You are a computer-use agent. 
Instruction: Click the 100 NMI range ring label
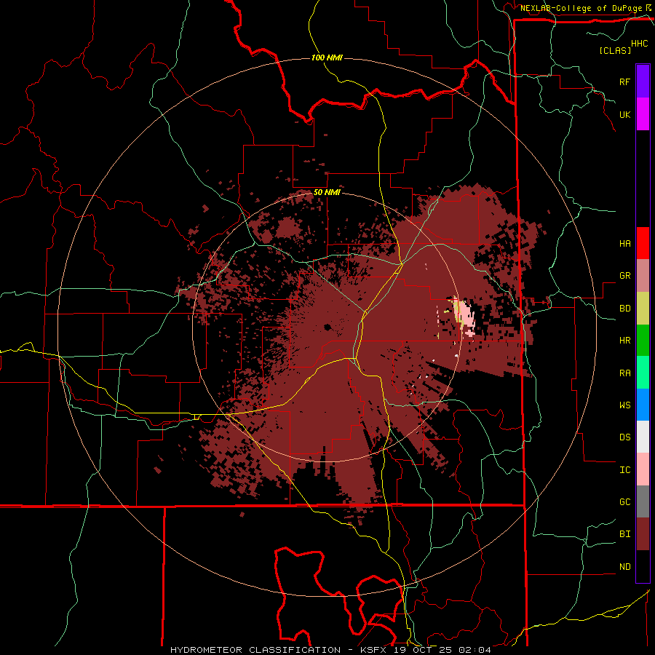click(327, 57)
